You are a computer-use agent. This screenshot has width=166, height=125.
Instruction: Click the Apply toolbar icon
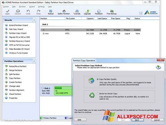point(8,12)
